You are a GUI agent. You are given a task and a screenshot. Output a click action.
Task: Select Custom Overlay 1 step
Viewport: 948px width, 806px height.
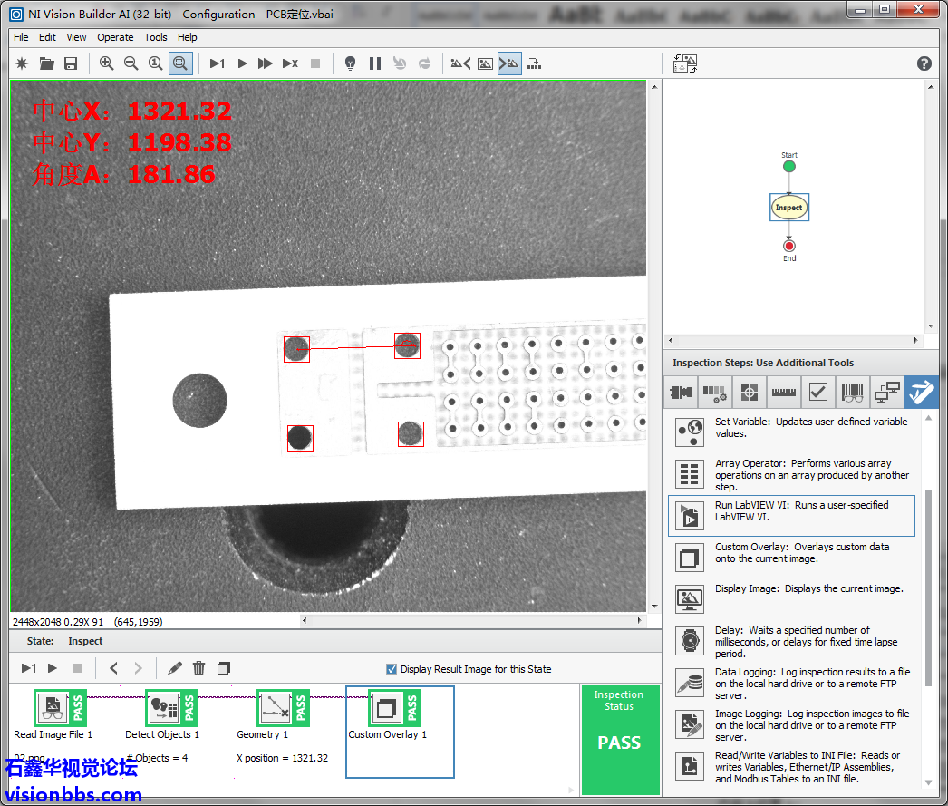pos(399,732)
